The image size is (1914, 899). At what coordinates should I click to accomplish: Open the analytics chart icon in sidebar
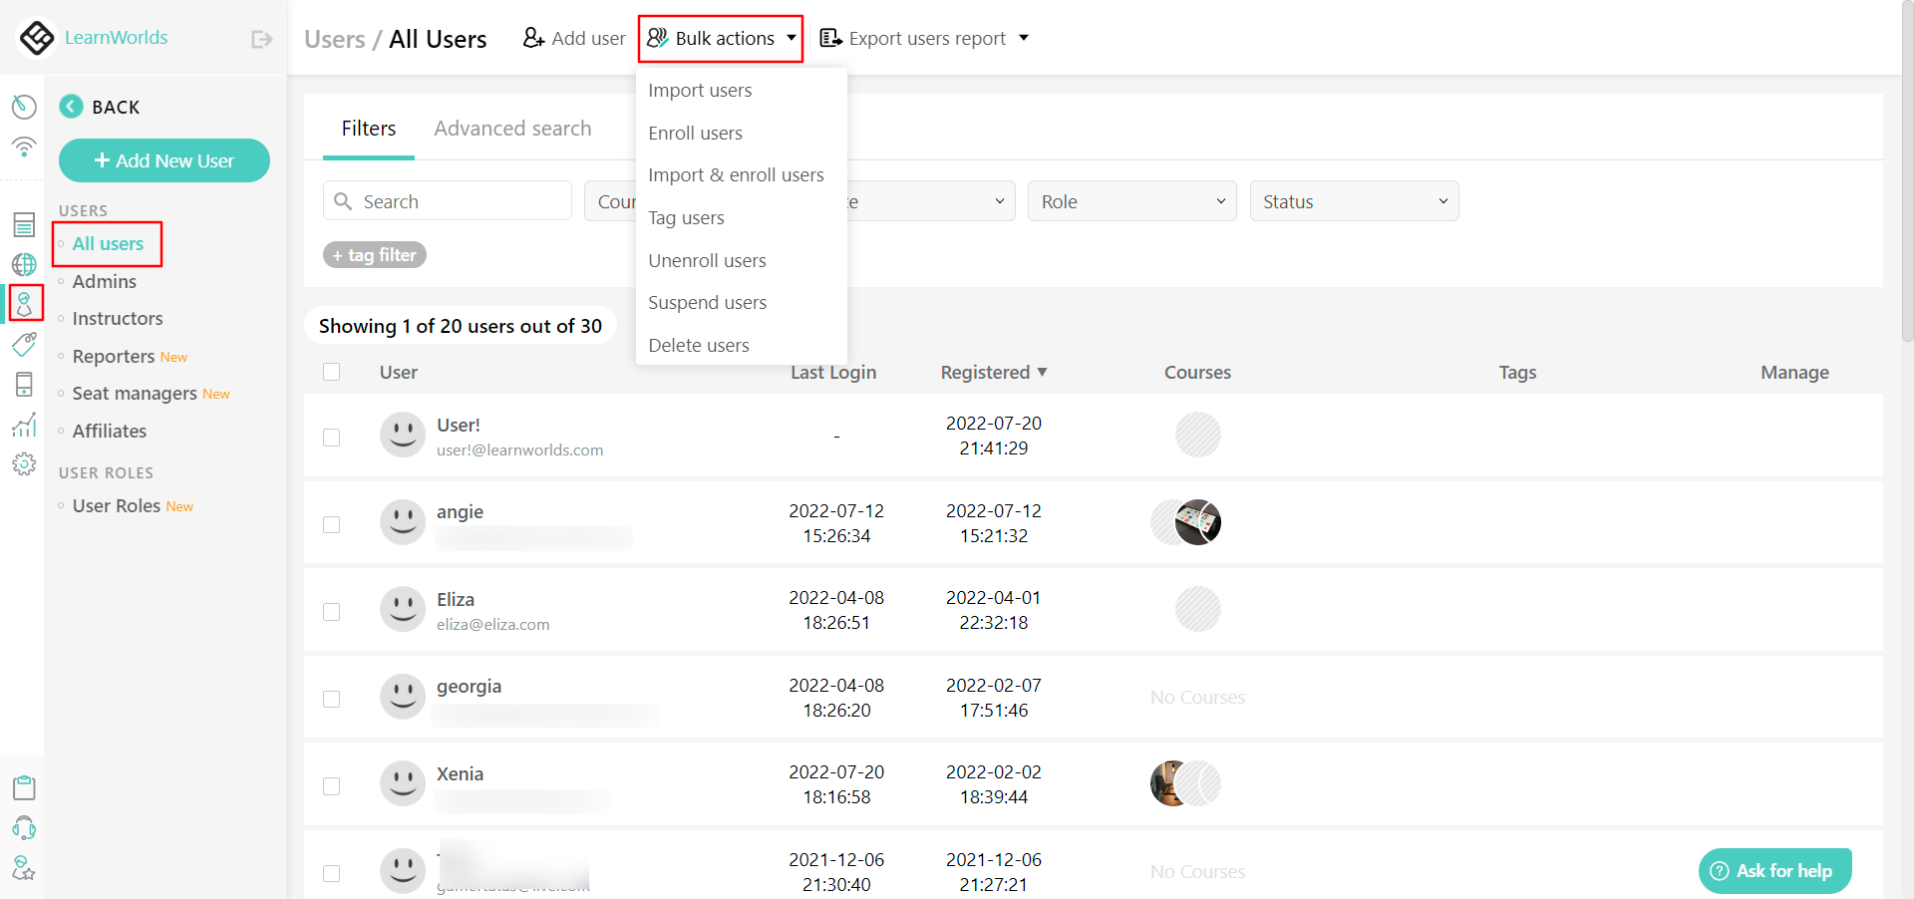[24, 425]
